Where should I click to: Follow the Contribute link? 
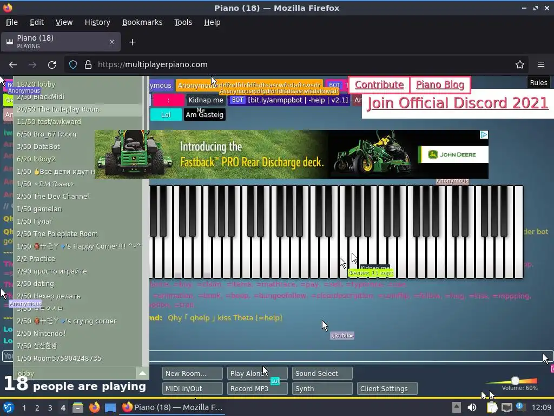click(x=379, y=85)
